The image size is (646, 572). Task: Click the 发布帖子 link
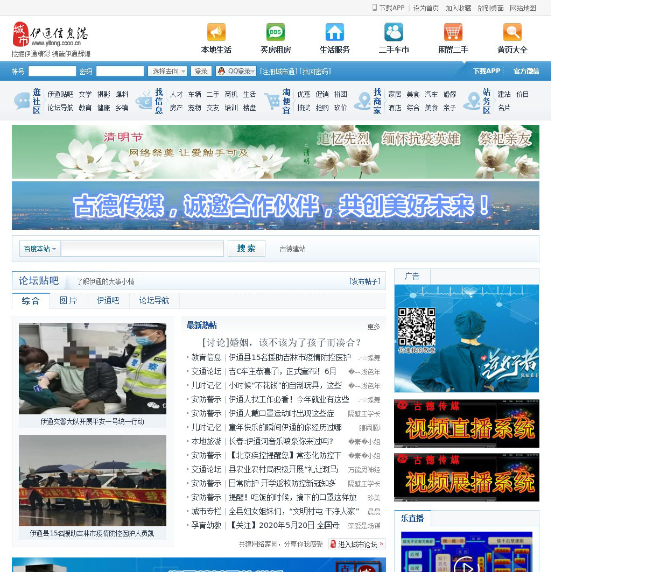tap(365, 281)
